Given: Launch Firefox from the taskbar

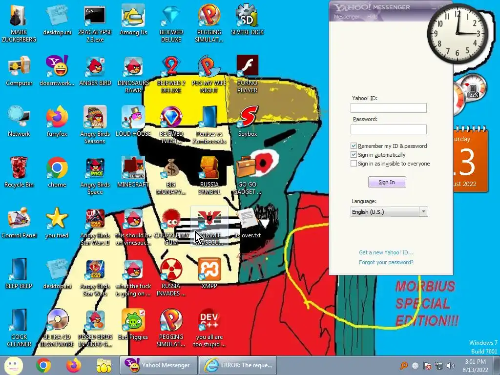Looking at the screenshot, I should coord(74,365).
